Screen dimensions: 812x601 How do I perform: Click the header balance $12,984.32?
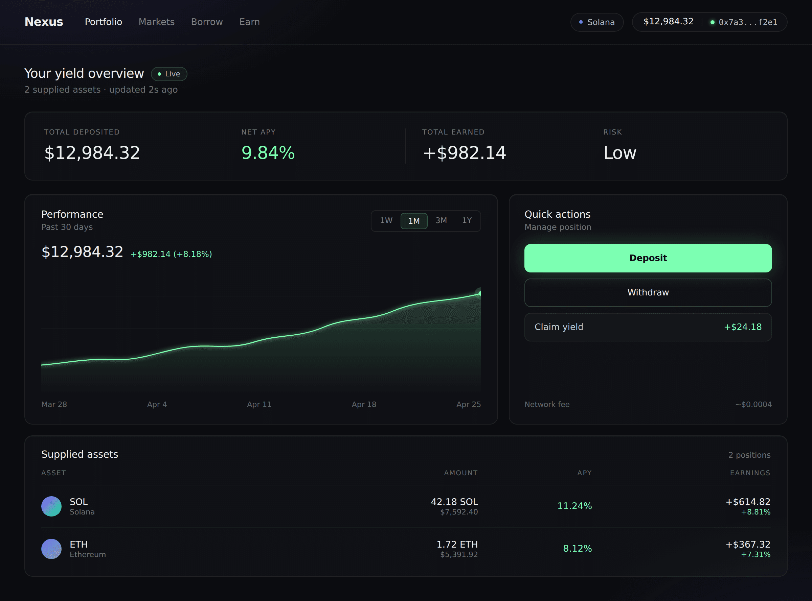tap(668, 22)
